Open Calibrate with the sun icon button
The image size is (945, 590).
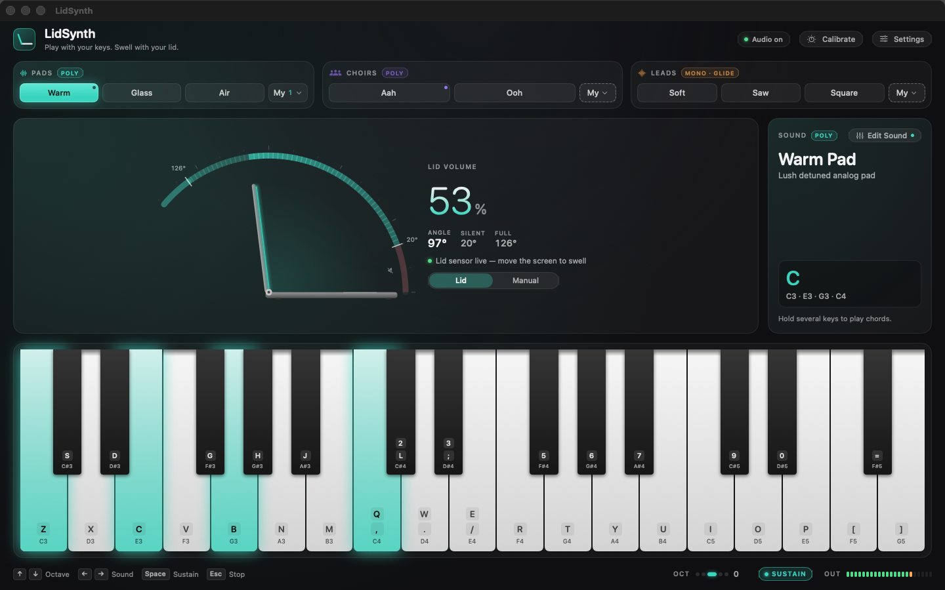point(831,39)
